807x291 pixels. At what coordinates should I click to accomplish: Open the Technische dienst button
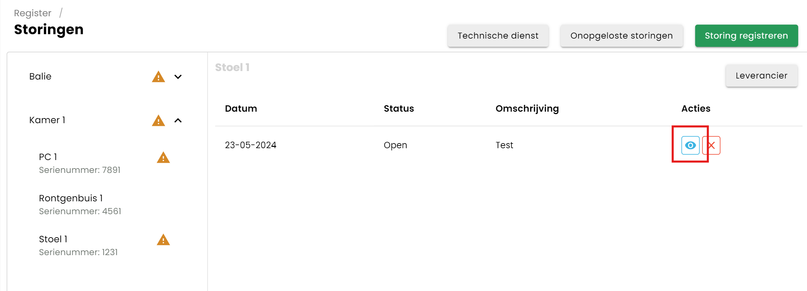click(498, 36)
